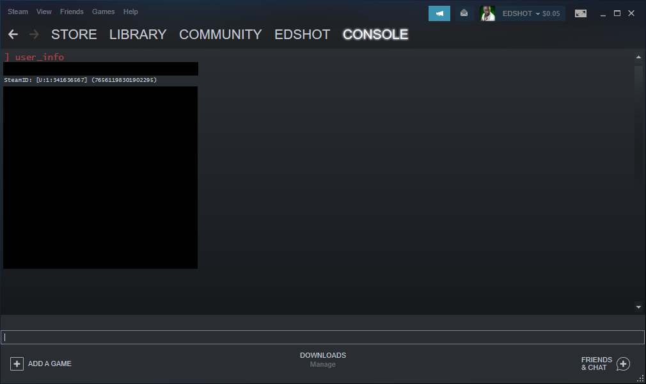Open the Steam menu
This screenshot has width=646, height=384.
point(18,12)
